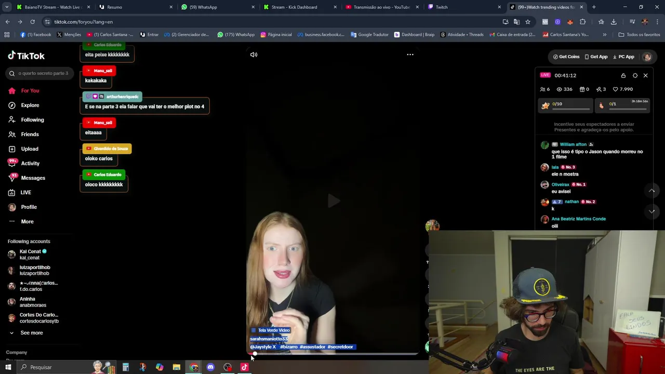Click the Get Coins button
This screenshot has height=374, width=665.
[566, 57]
